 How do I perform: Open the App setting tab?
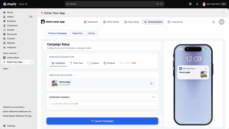[x=131, y=22]
